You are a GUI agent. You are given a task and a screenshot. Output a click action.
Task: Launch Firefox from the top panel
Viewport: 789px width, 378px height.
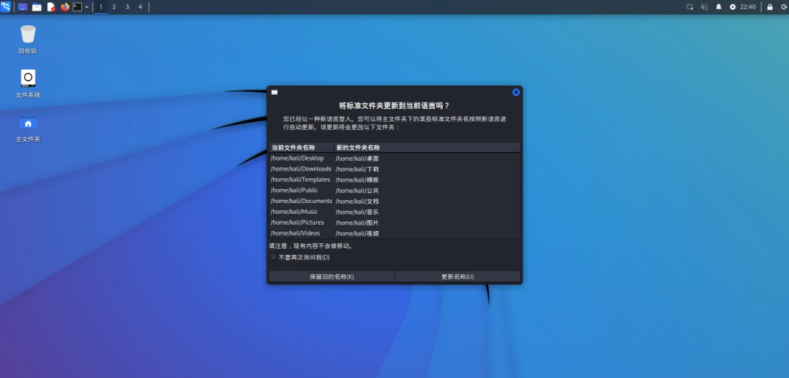coord(65,7)
